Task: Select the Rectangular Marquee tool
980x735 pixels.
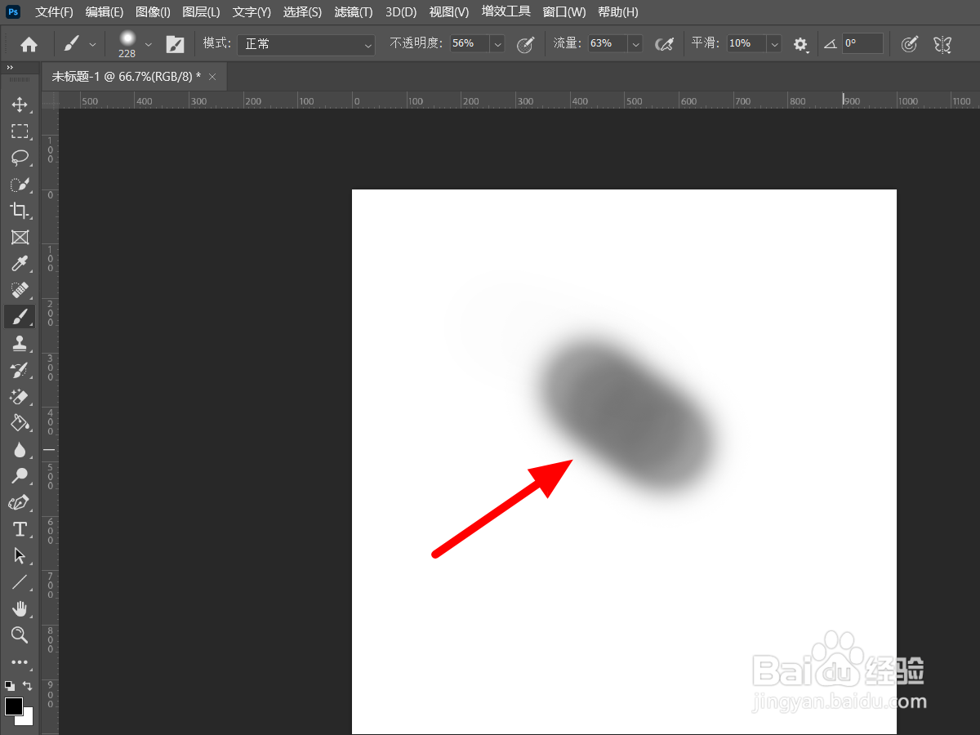Action: click(x=20, y=131)
